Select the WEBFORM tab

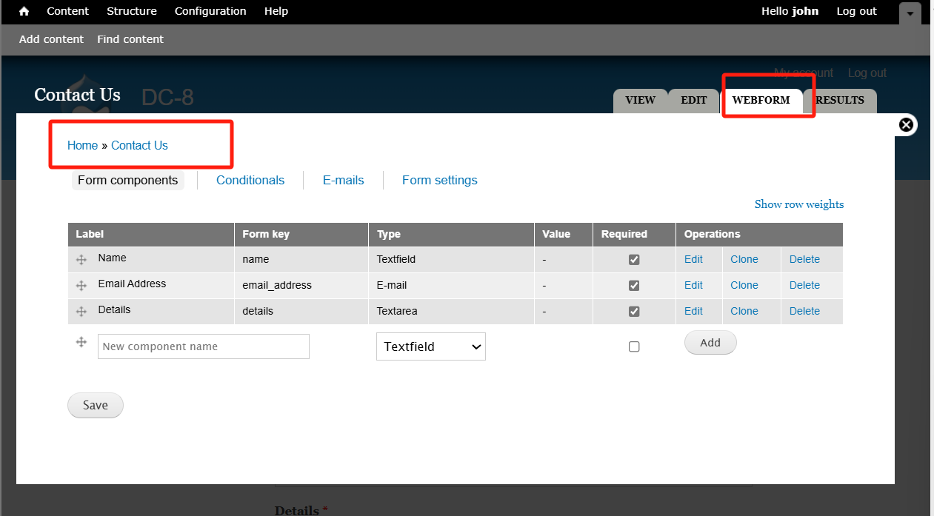coord(761,101)
